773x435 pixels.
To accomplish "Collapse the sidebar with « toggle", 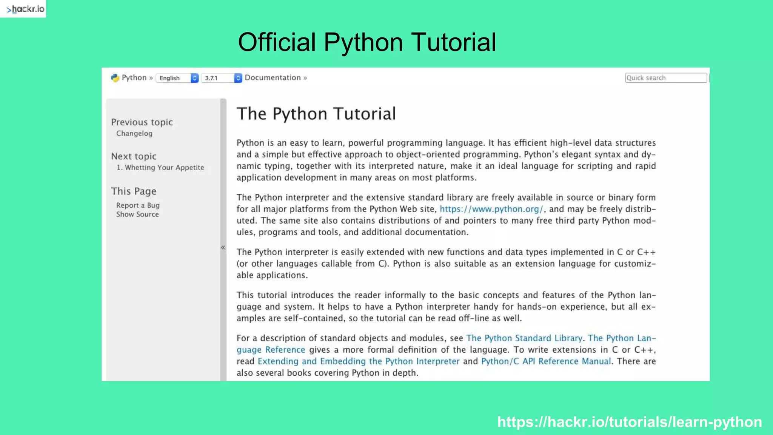I will pyautogui.click(x=223, y=247).
